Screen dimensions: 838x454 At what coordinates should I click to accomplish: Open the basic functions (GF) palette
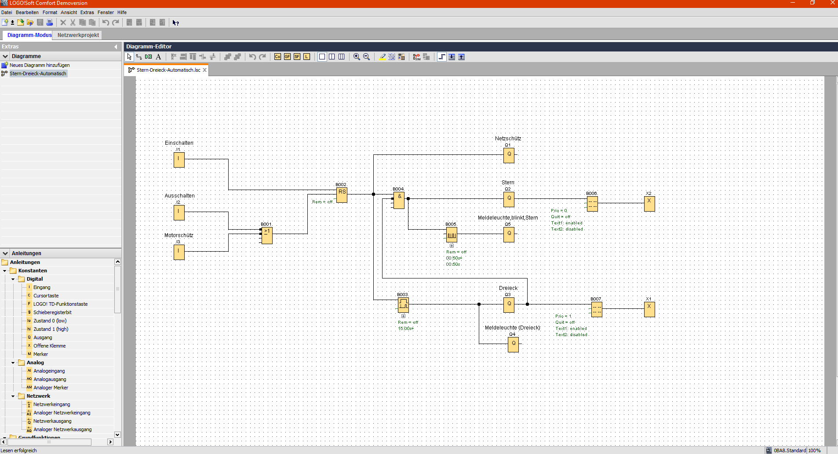(287, 57)
